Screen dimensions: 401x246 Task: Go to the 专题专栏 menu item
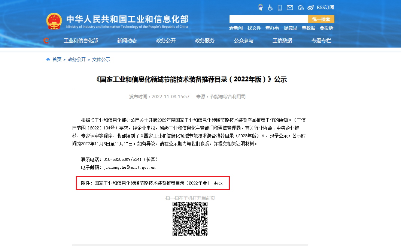pyautogui.click(x=321, y=40)
